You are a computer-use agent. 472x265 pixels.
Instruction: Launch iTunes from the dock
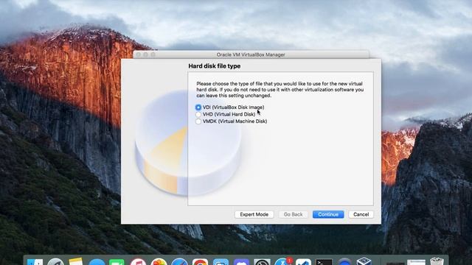tap(138, 262)
